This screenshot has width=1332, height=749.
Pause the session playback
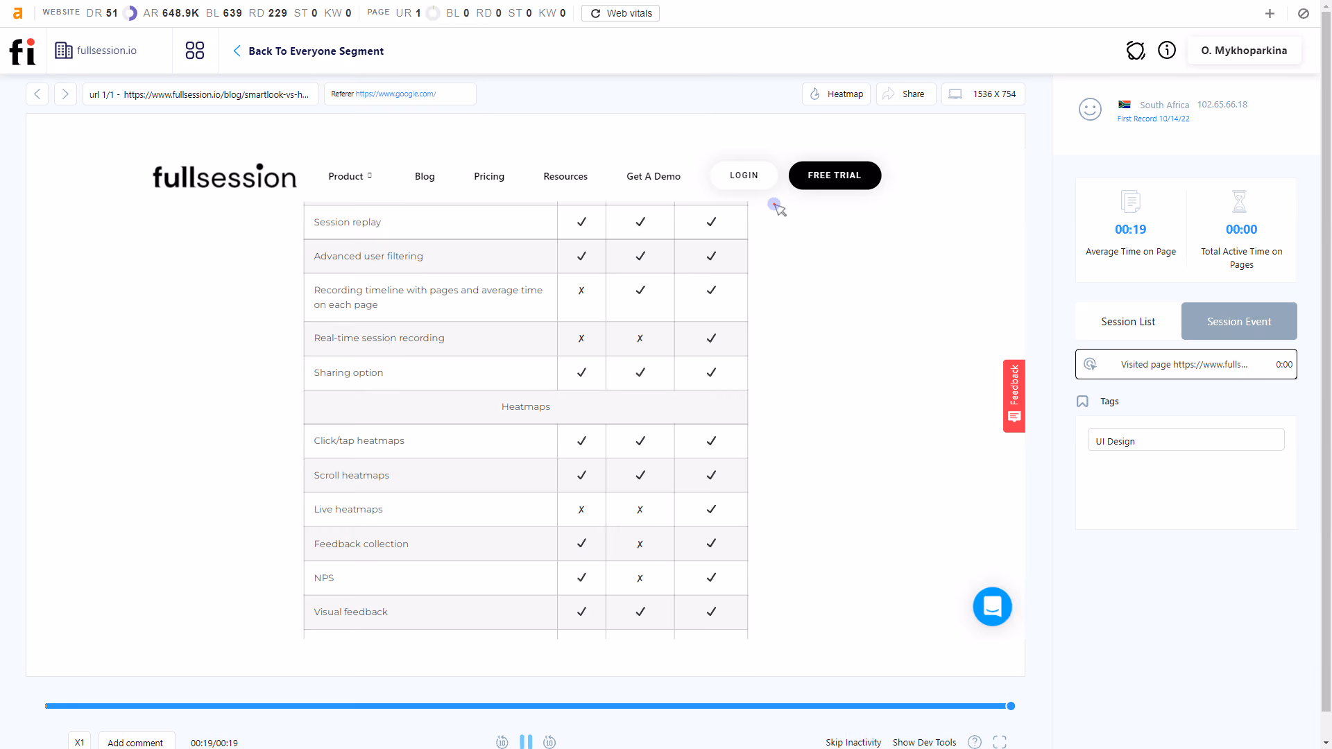(526, 741)
